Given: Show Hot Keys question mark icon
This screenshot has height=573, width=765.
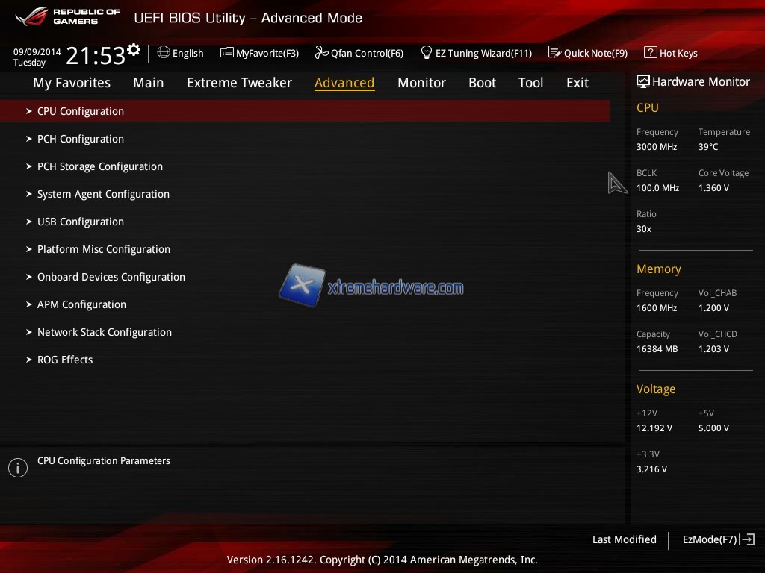Looking at the screenshot, I should [x=650, y=53].
